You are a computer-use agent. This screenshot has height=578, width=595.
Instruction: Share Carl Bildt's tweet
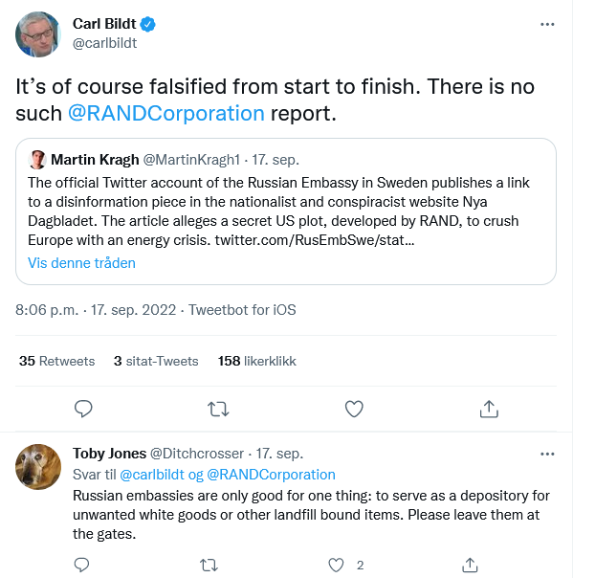click(489, 409)
